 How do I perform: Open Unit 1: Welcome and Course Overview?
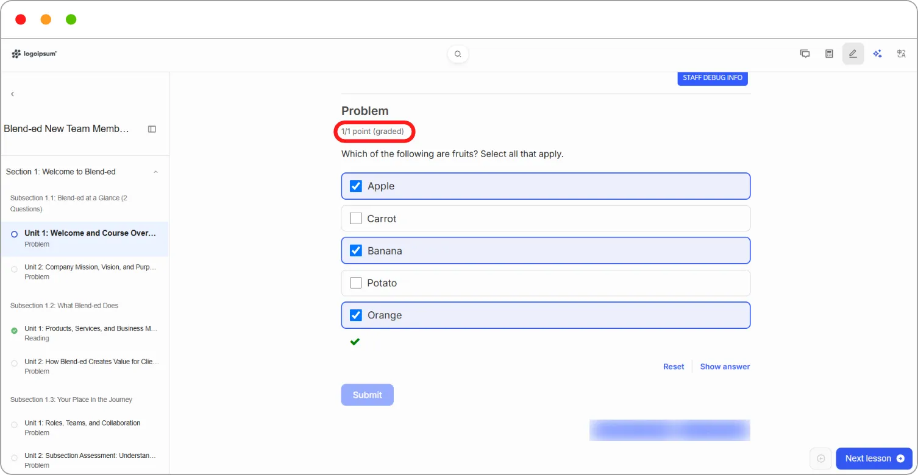[x=85, y=238]
